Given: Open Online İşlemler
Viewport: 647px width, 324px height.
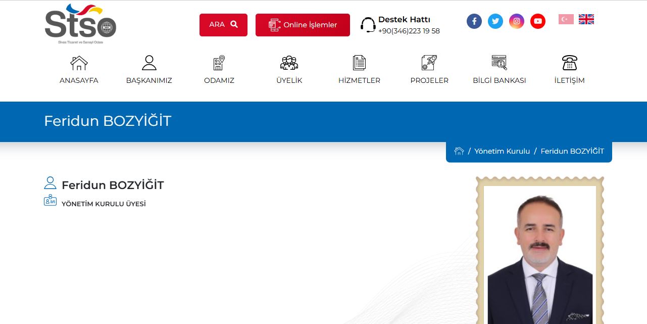Looking at the screenshot, I should pos(303,25).
